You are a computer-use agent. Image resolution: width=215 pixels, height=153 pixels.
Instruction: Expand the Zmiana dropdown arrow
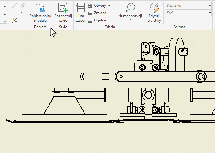click(x=109, y=13)
